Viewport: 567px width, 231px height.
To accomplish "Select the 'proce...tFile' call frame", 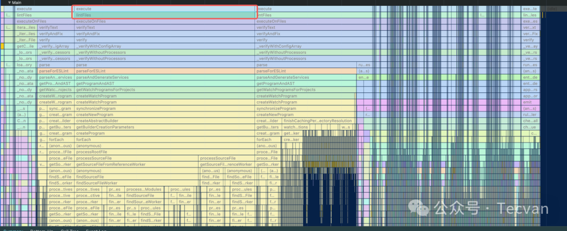I will coord(61,152).
